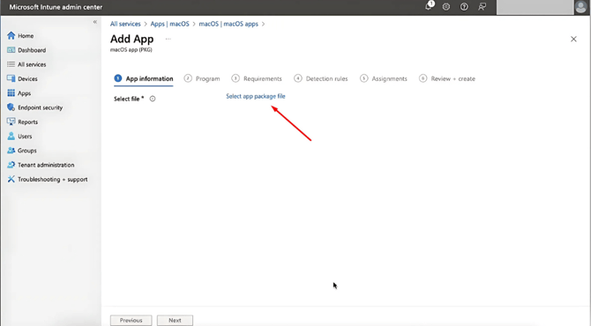
Task: Click Select app package file link
Action: click(256, 96)
